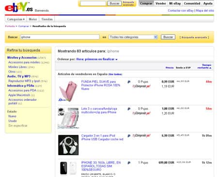Click PayPal icon on Lote 3 carcasa listing

click(129, 109)
